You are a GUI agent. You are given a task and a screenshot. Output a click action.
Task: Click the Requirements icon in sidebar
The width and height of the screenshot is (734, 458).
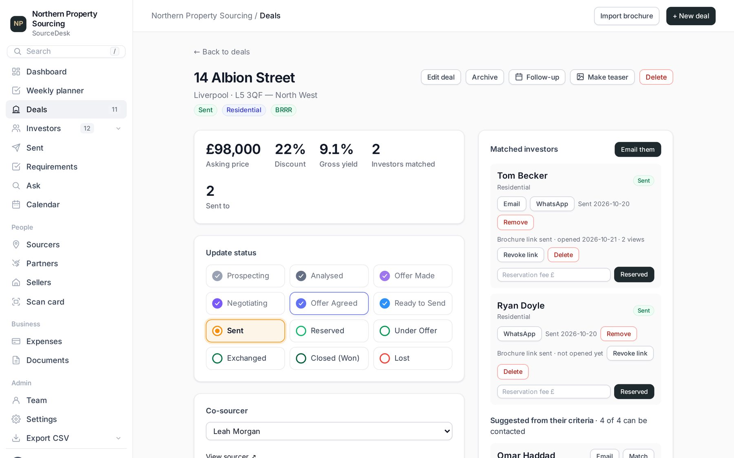(16, 167)
